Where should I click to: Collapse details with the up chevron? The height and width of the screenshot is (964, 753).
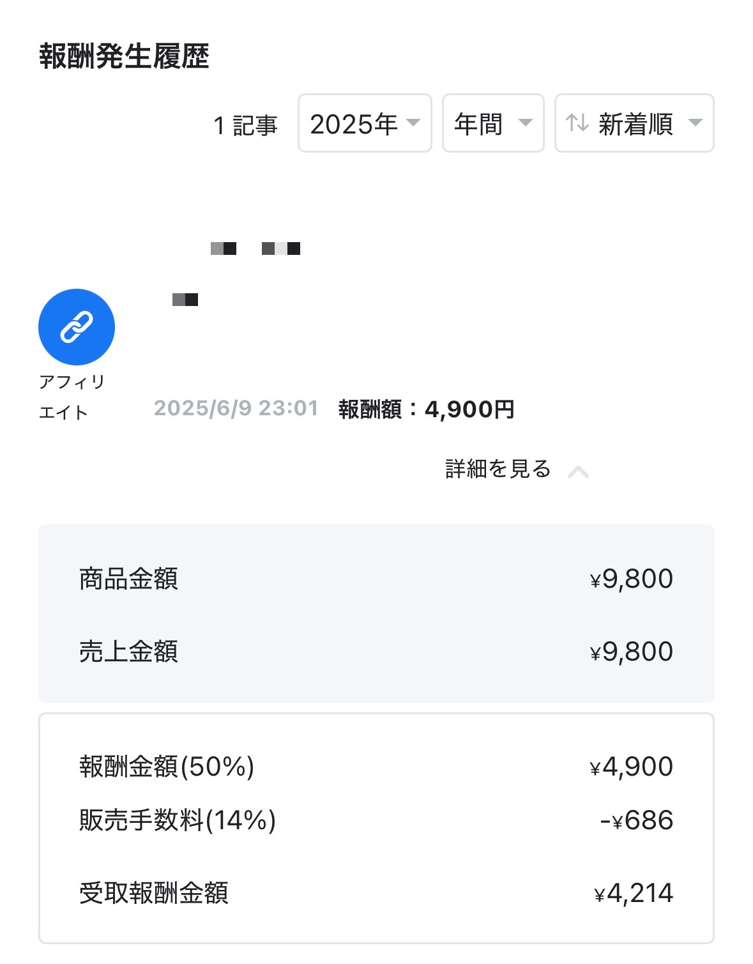click(x=579, y=471)
